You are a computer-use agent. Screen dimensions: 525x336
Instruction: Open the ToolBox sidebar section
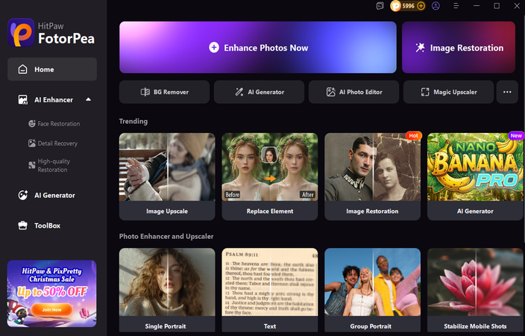(40, 225)
